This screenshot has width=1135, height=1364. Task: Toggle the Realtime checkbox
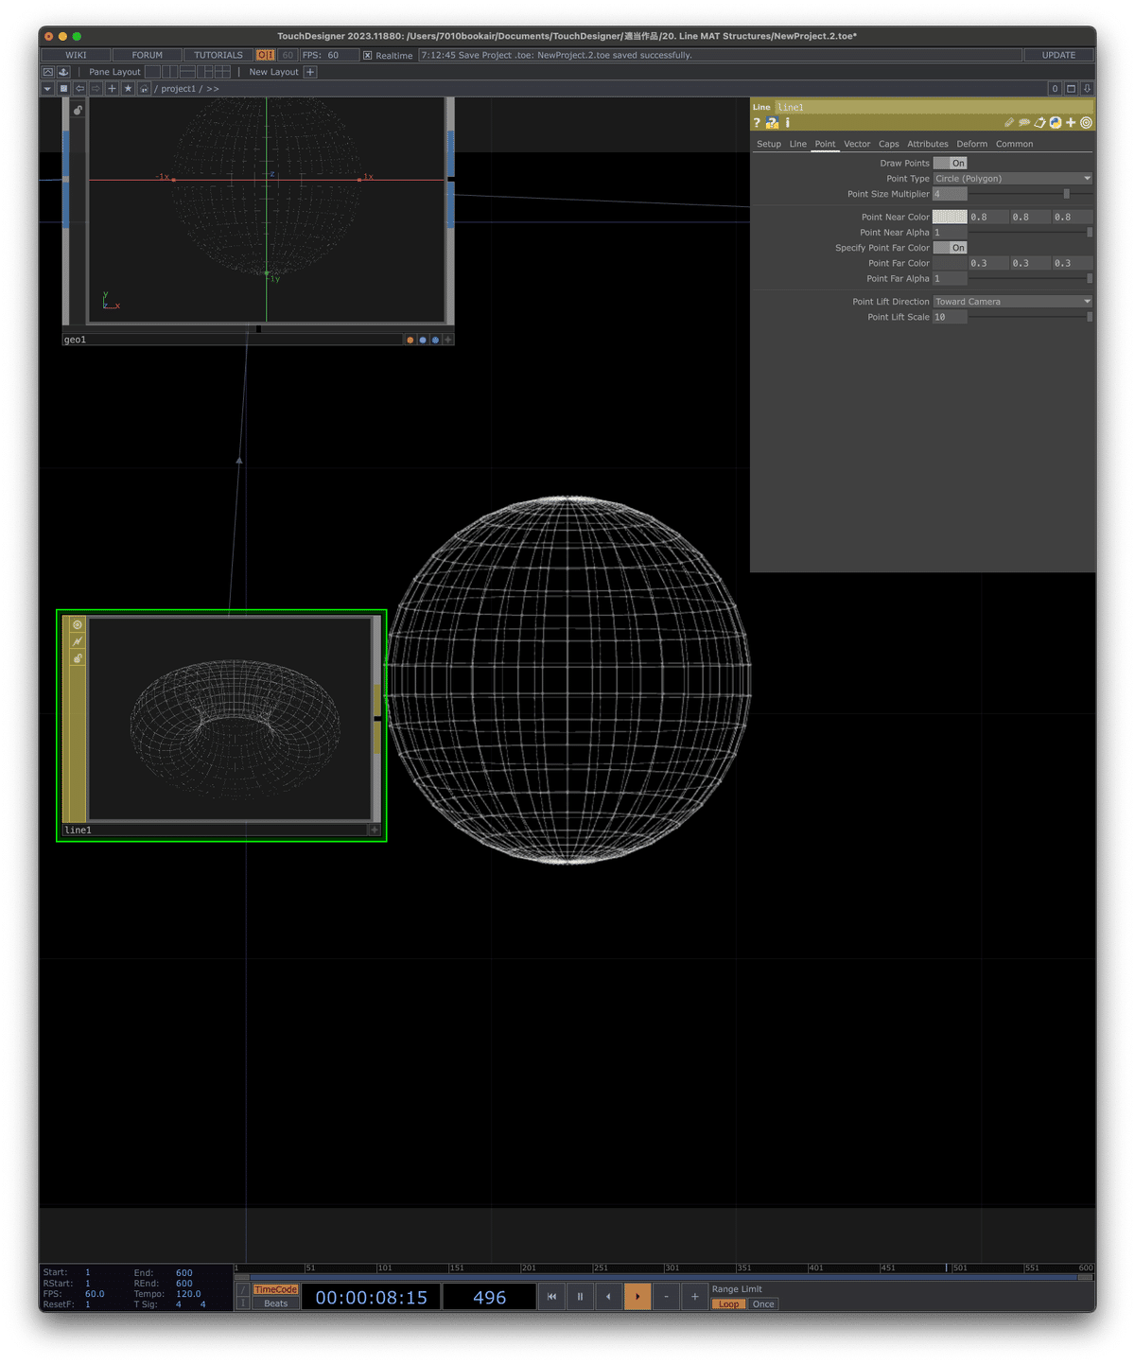(x=368, y=56)
